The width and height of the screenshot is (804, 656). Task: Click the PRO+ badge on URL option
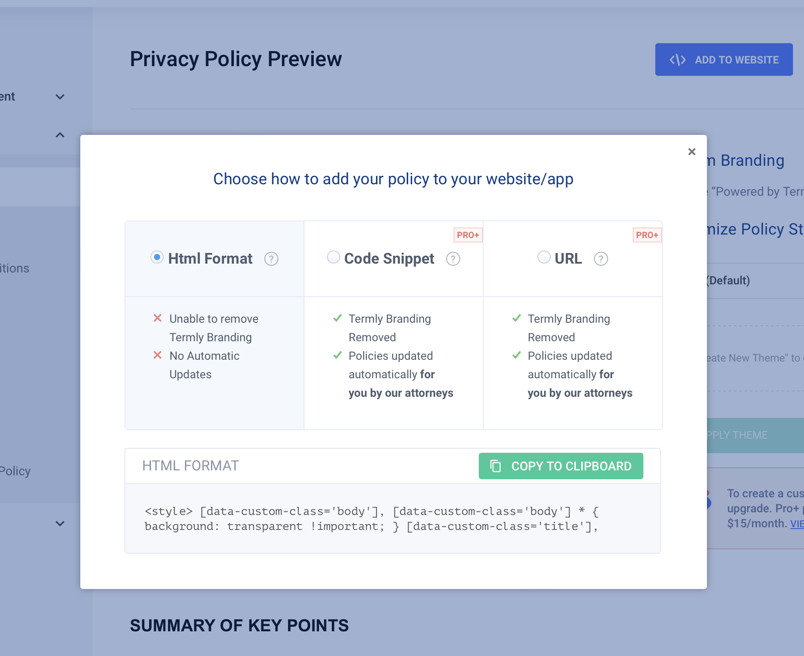point(647,235)
